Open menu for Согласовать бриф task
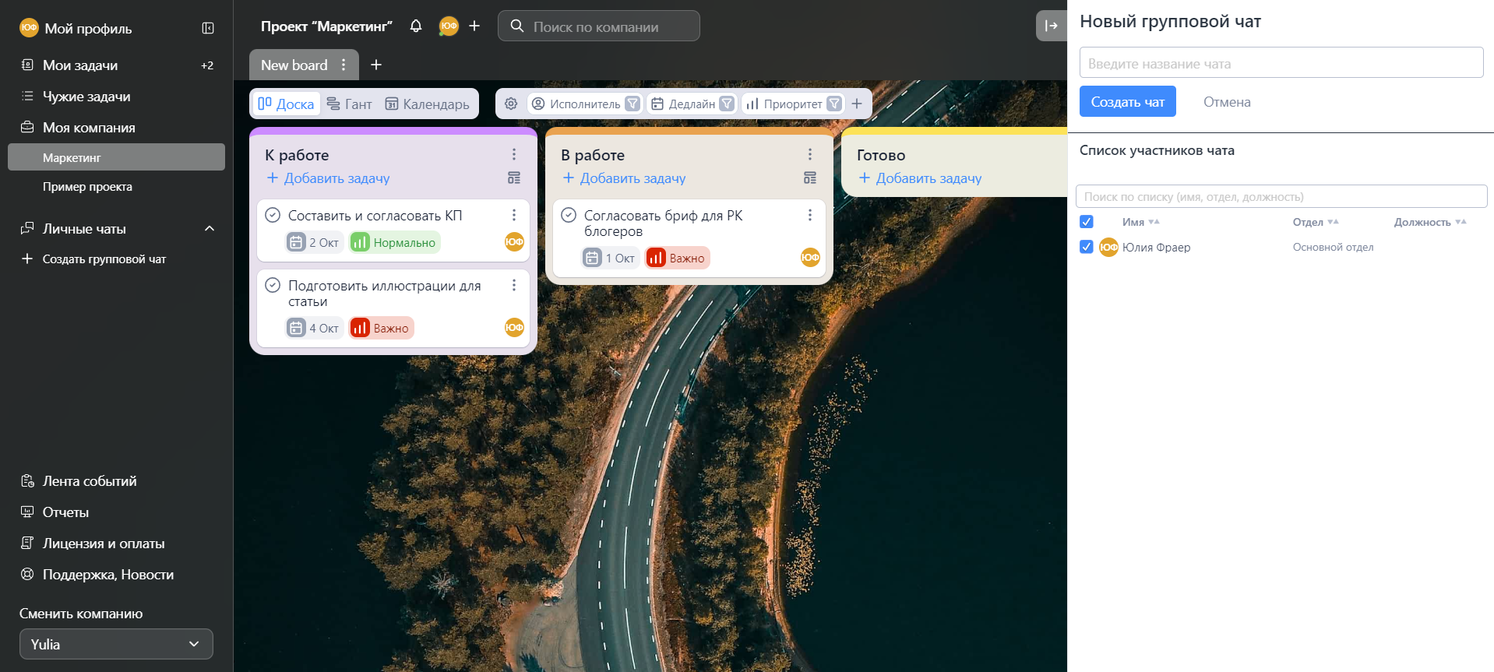 (810, 215)
